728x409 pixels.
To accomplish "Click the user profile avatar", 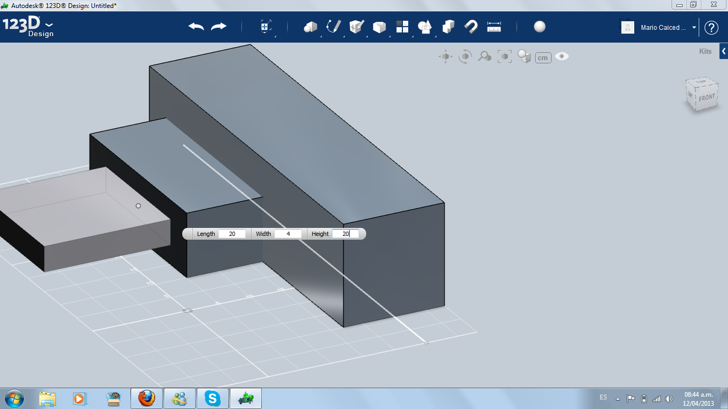I will point(628,27).
